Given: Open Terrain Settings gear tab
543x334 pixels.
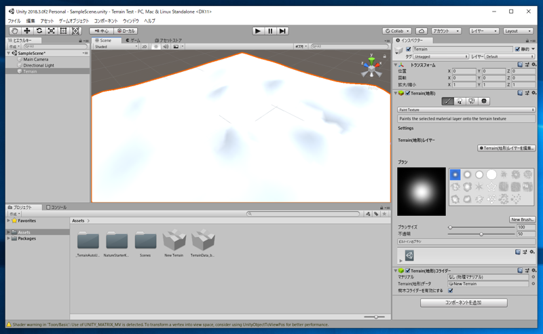Looking at the screenshot, I should 483,101.
